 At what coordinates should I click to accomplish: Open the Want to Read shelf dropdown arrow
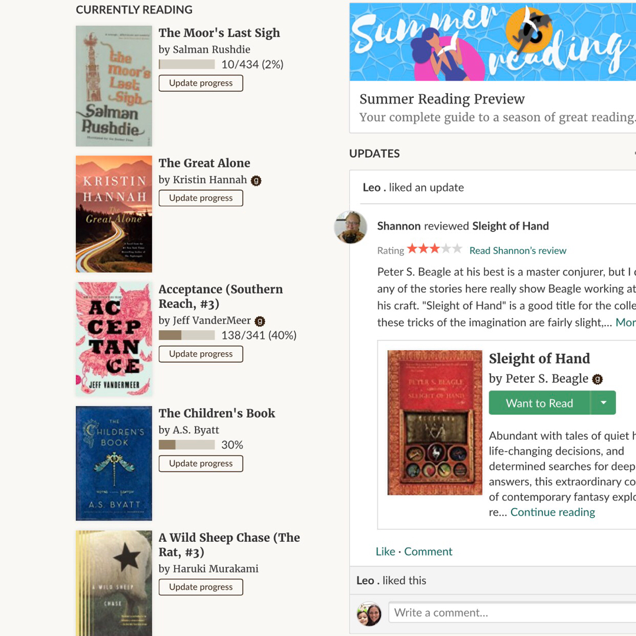[x=603, y=403]
